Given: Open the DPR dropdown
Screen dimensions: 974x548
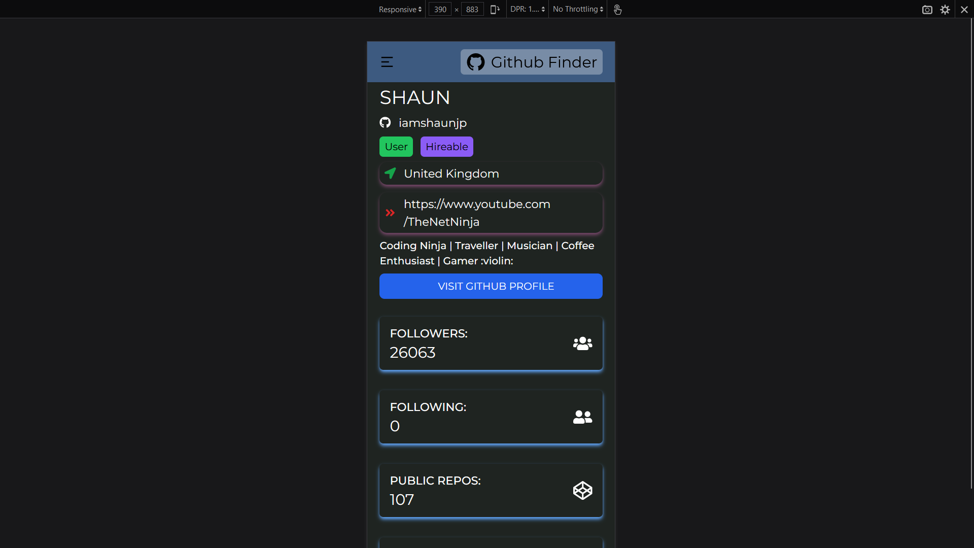Looking at the screenshot, I should 527,9.
